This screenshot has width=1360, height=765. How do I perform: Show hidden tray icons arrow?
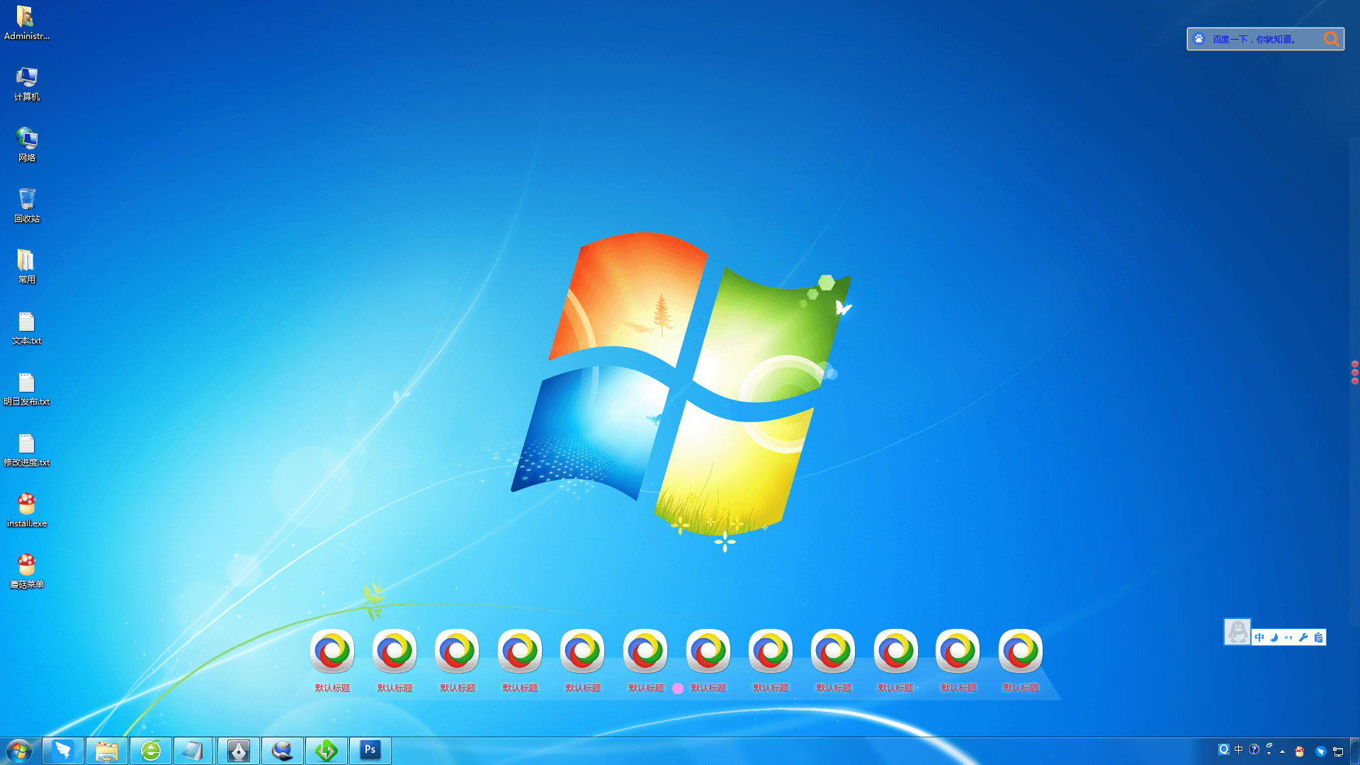[1283, 751]
